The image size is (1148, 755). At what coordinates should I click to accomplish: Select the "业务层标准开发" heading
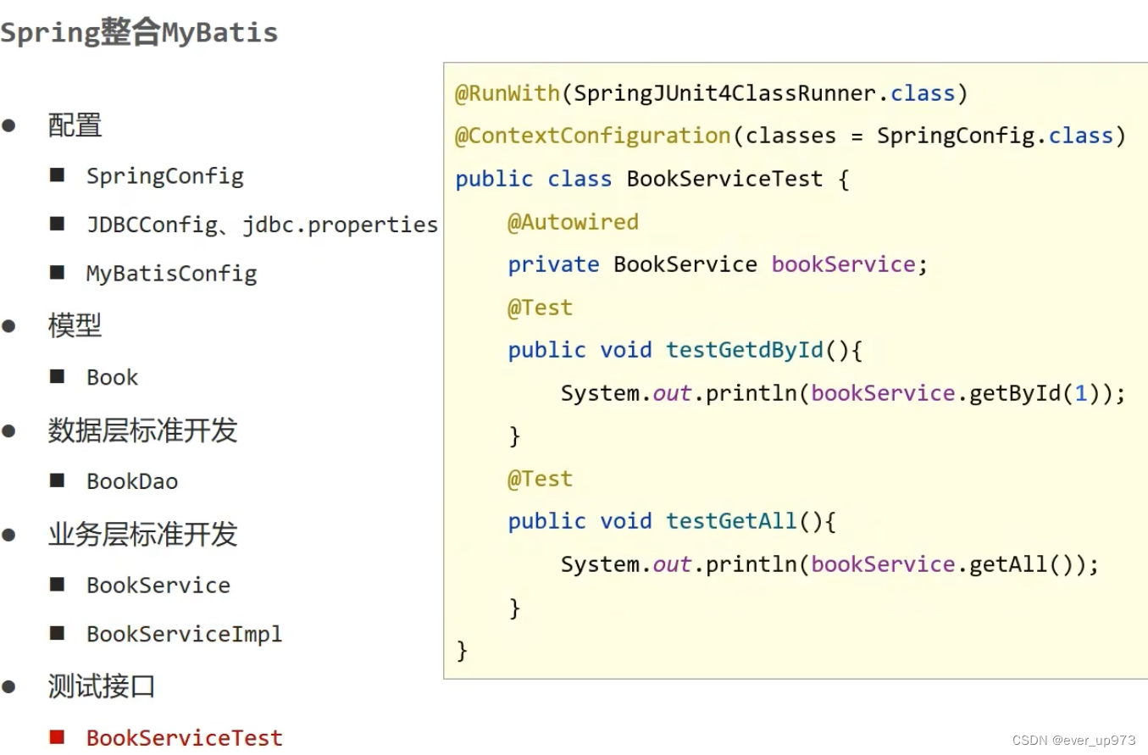[142, 535]
